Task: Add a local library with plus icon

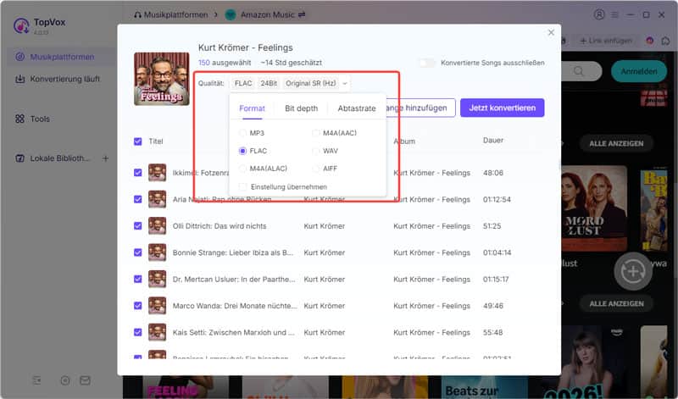Action: click(x=105, y=158)
